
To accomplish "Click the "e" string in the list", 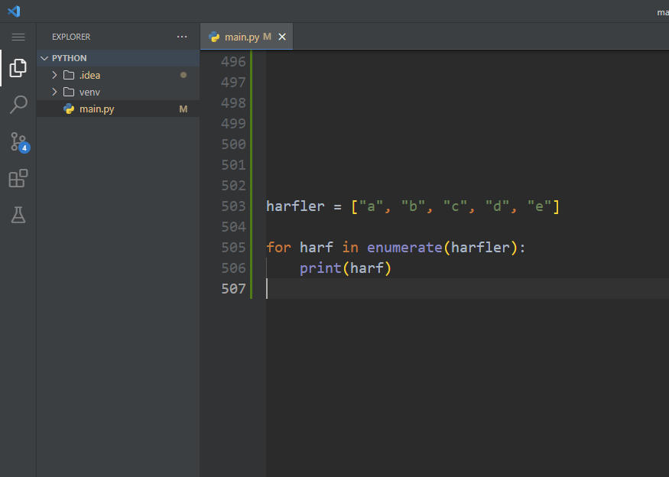I will coord(539,206).
